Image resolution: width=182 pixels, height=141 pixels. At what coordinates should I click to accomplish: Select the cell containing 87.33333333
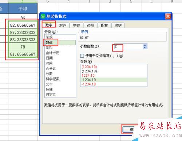point(23,33)
